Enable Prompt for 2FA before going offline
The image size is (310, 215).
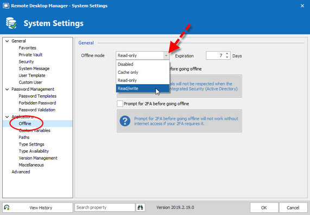[120, 104]
